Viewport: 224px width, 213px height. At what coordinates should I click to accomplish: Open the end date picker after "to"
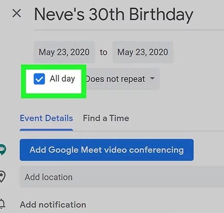coord(143,52)
